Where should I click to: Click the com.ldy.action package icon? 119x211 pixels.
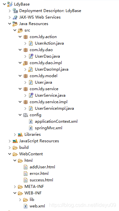pyautogui.click(x=26, y=37)
